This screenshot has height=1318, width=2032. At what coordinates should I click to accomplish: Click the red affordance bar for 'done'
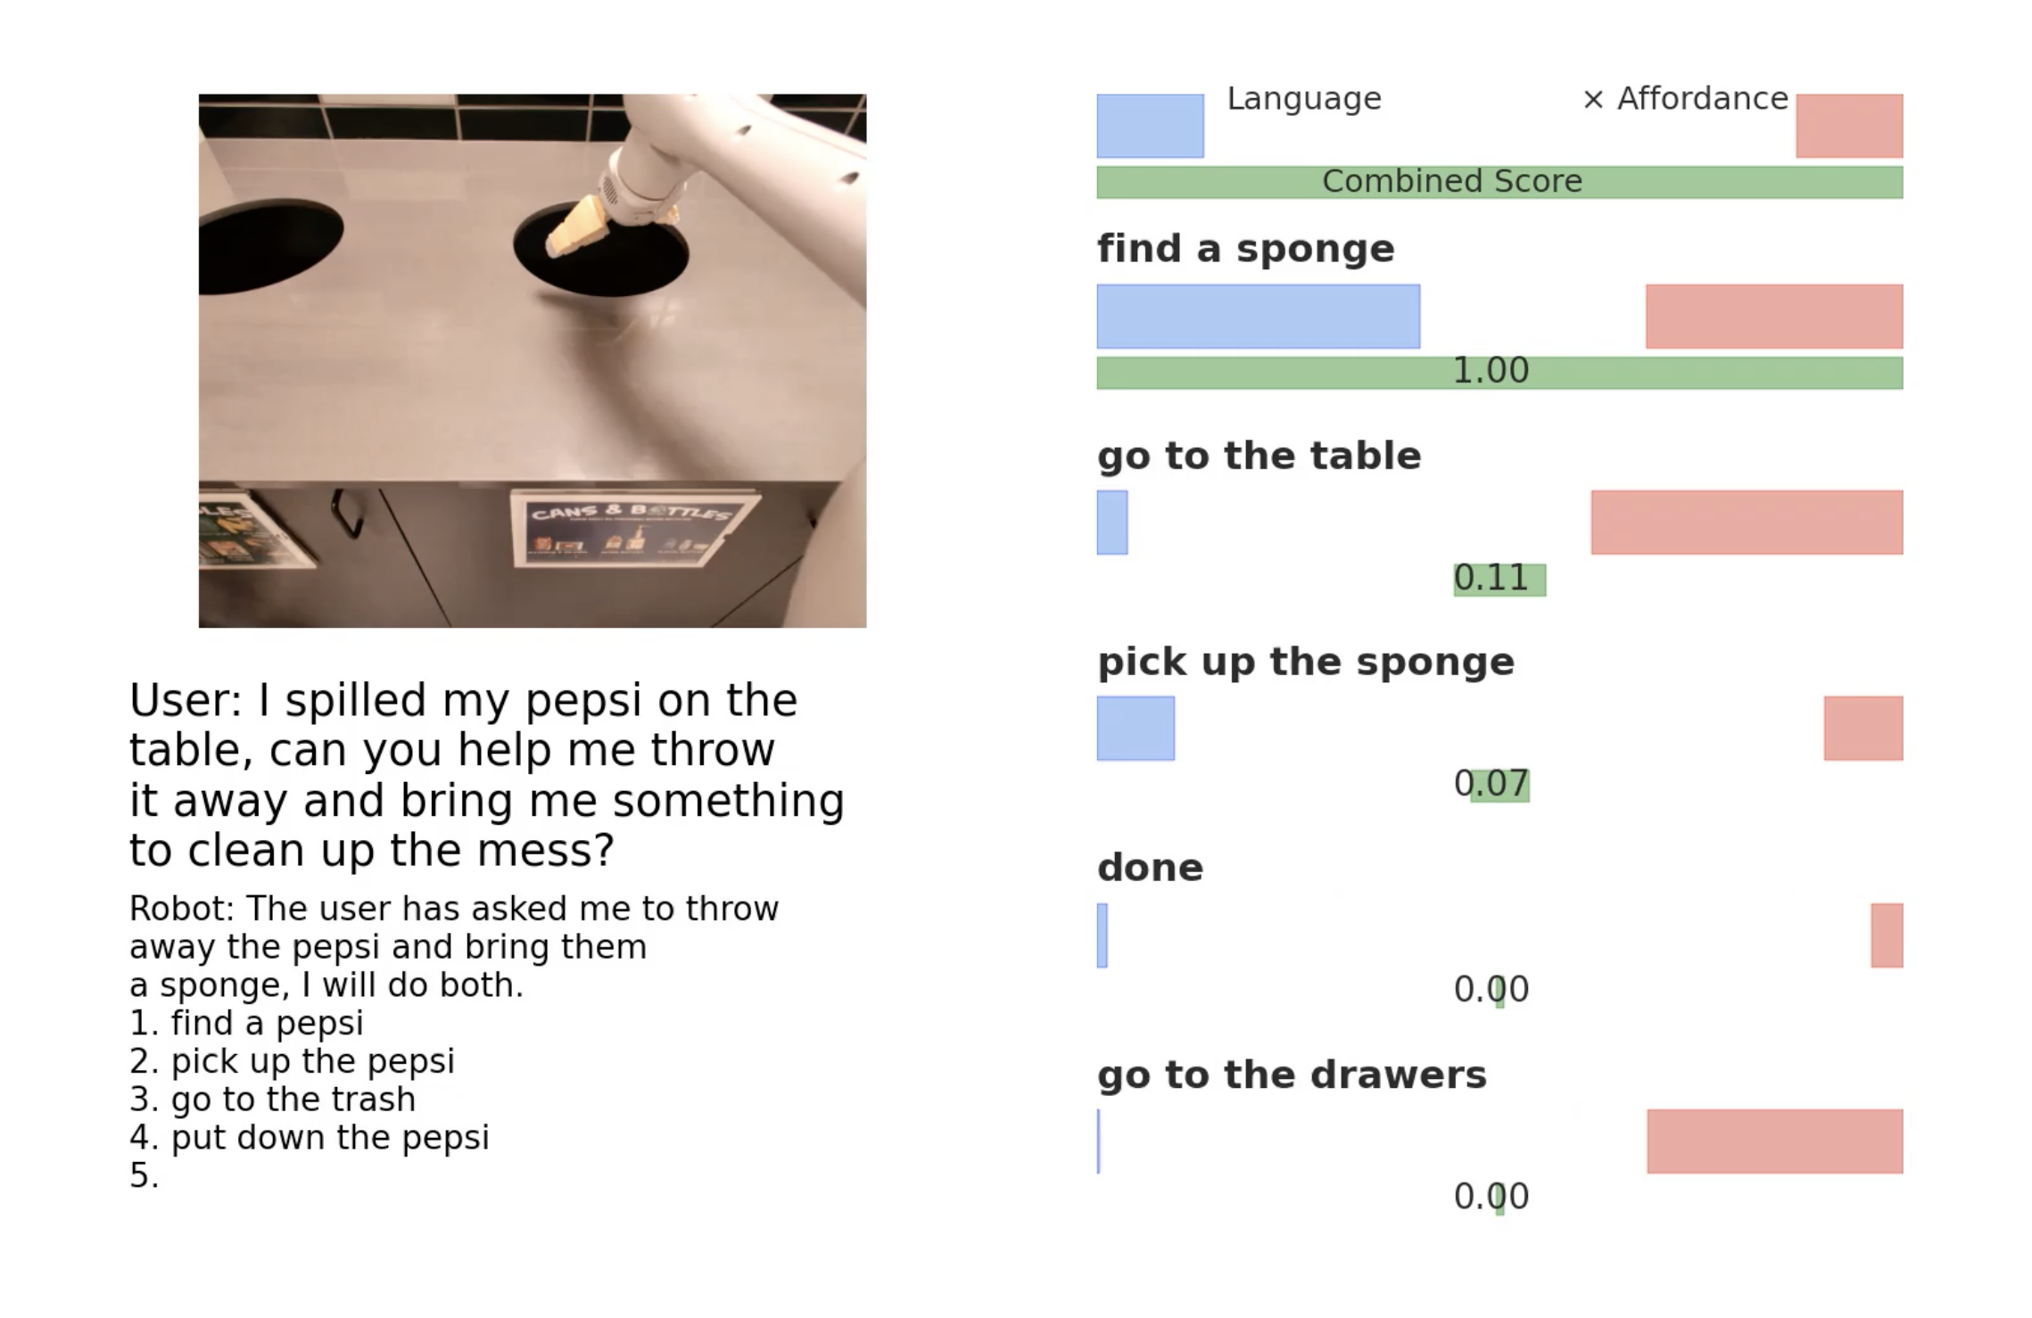click(1886, 935)
